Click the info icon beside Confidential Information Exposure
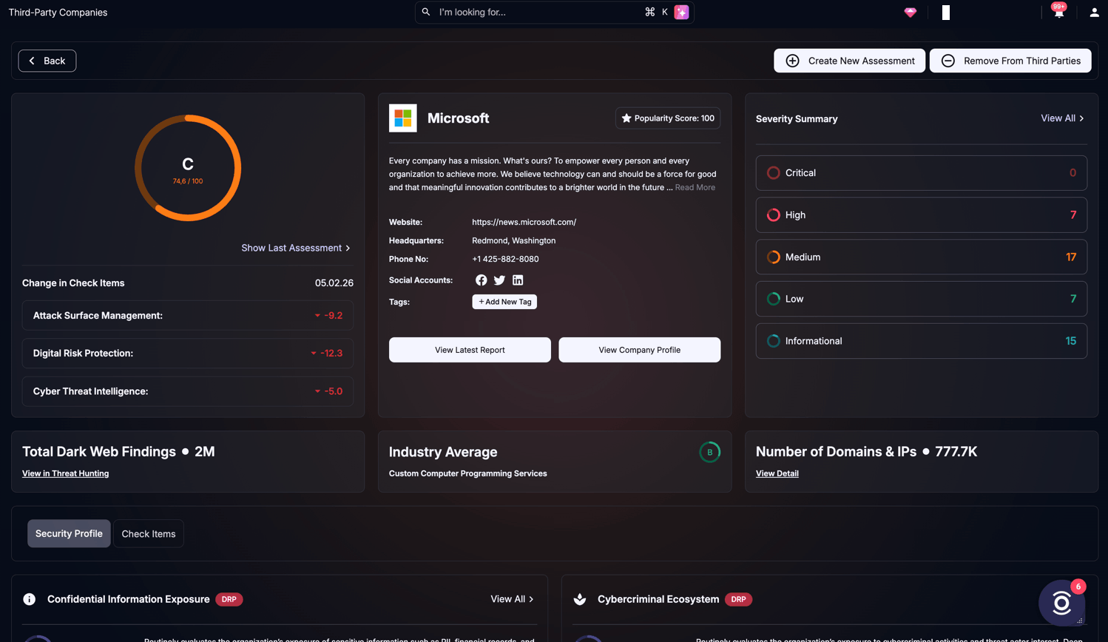 click(x=29, y=599)
